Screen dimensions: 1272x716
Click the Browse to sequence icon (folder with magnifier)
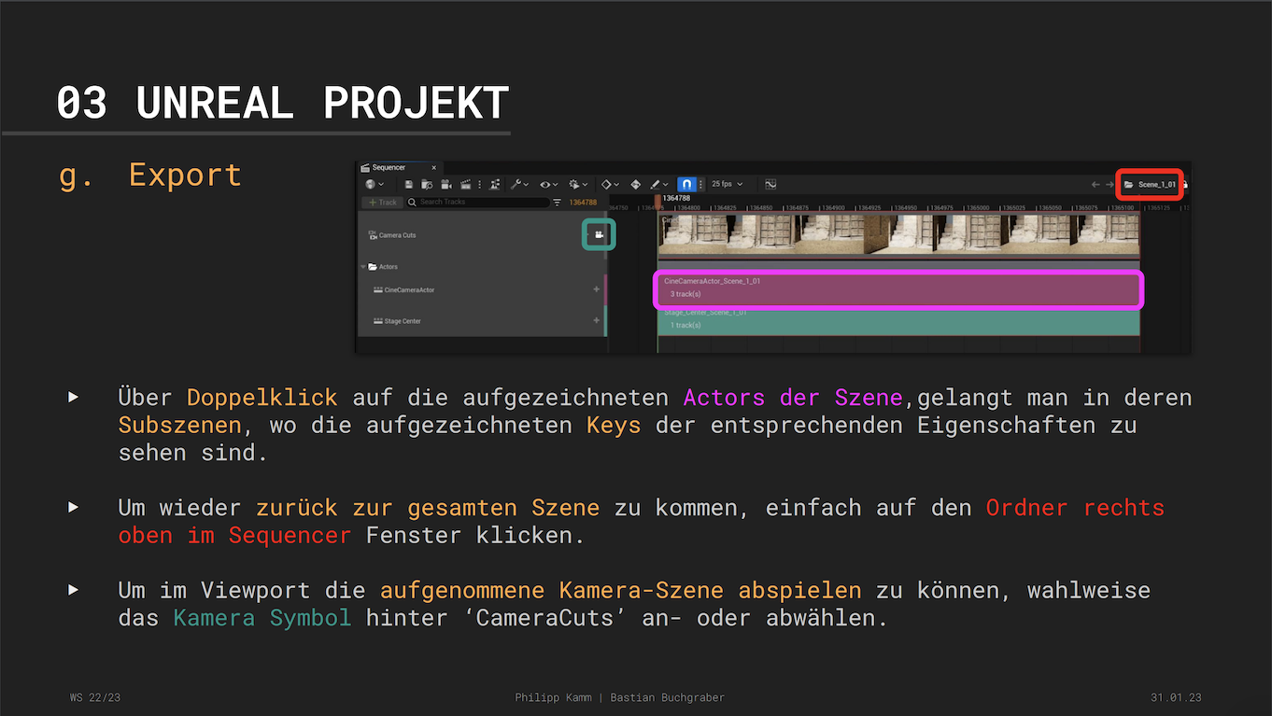[x=427, y=185]
